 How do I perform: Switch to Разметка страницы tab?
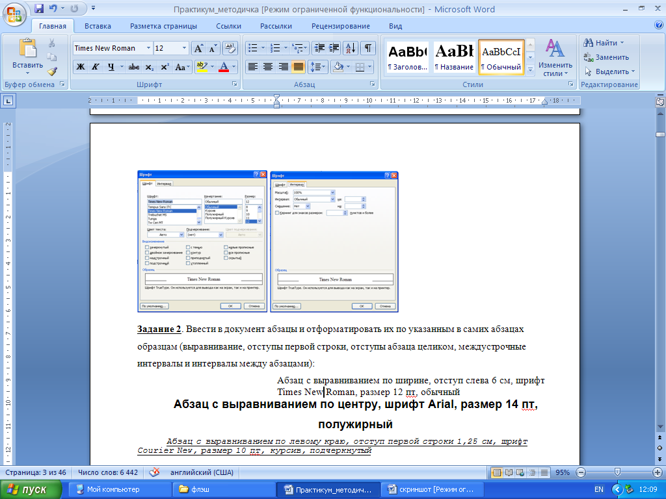(163, 26)
